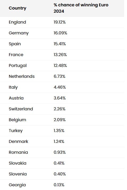Click Slovakia's 0.41% value
This screenshot has height=190, width=127.
pyautogui.click(x=59, y=163)
